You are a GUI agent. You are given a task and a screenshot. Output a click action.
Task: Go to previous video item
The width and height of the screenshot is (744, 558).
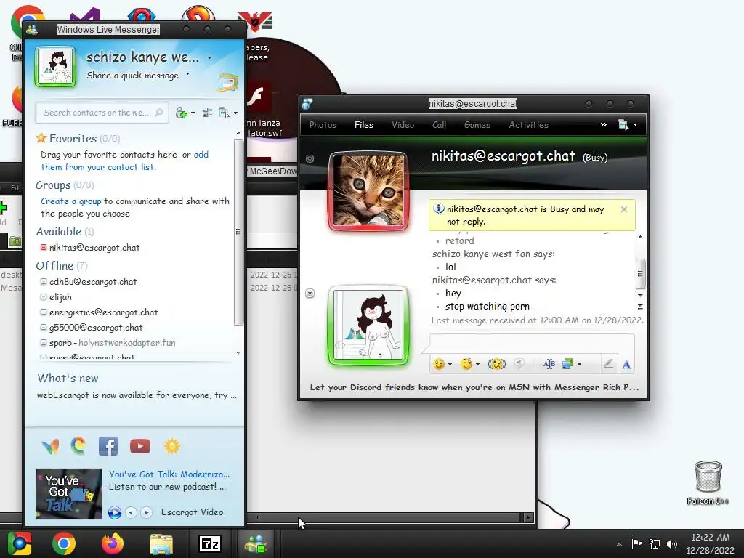(131, 512)
